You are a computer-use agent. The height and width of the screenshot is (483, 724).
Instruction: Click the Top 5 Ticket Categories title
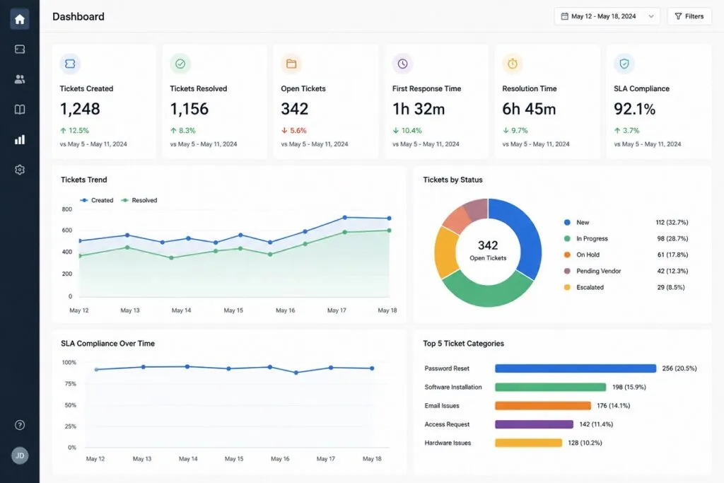click(x=464, y=344)
